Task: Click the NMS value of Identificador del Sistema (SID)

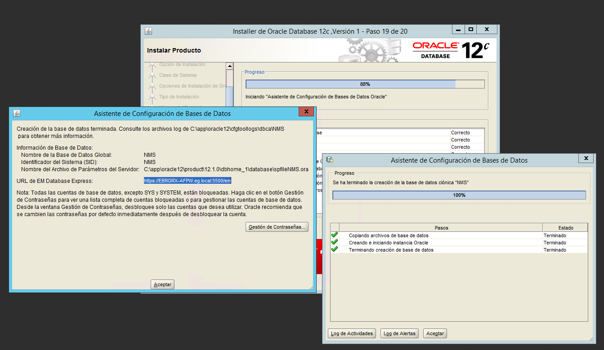Action: click(x=150, y=162)
